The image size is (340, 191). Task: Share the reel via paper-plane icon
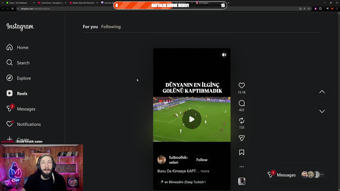[x=241, y=138]
